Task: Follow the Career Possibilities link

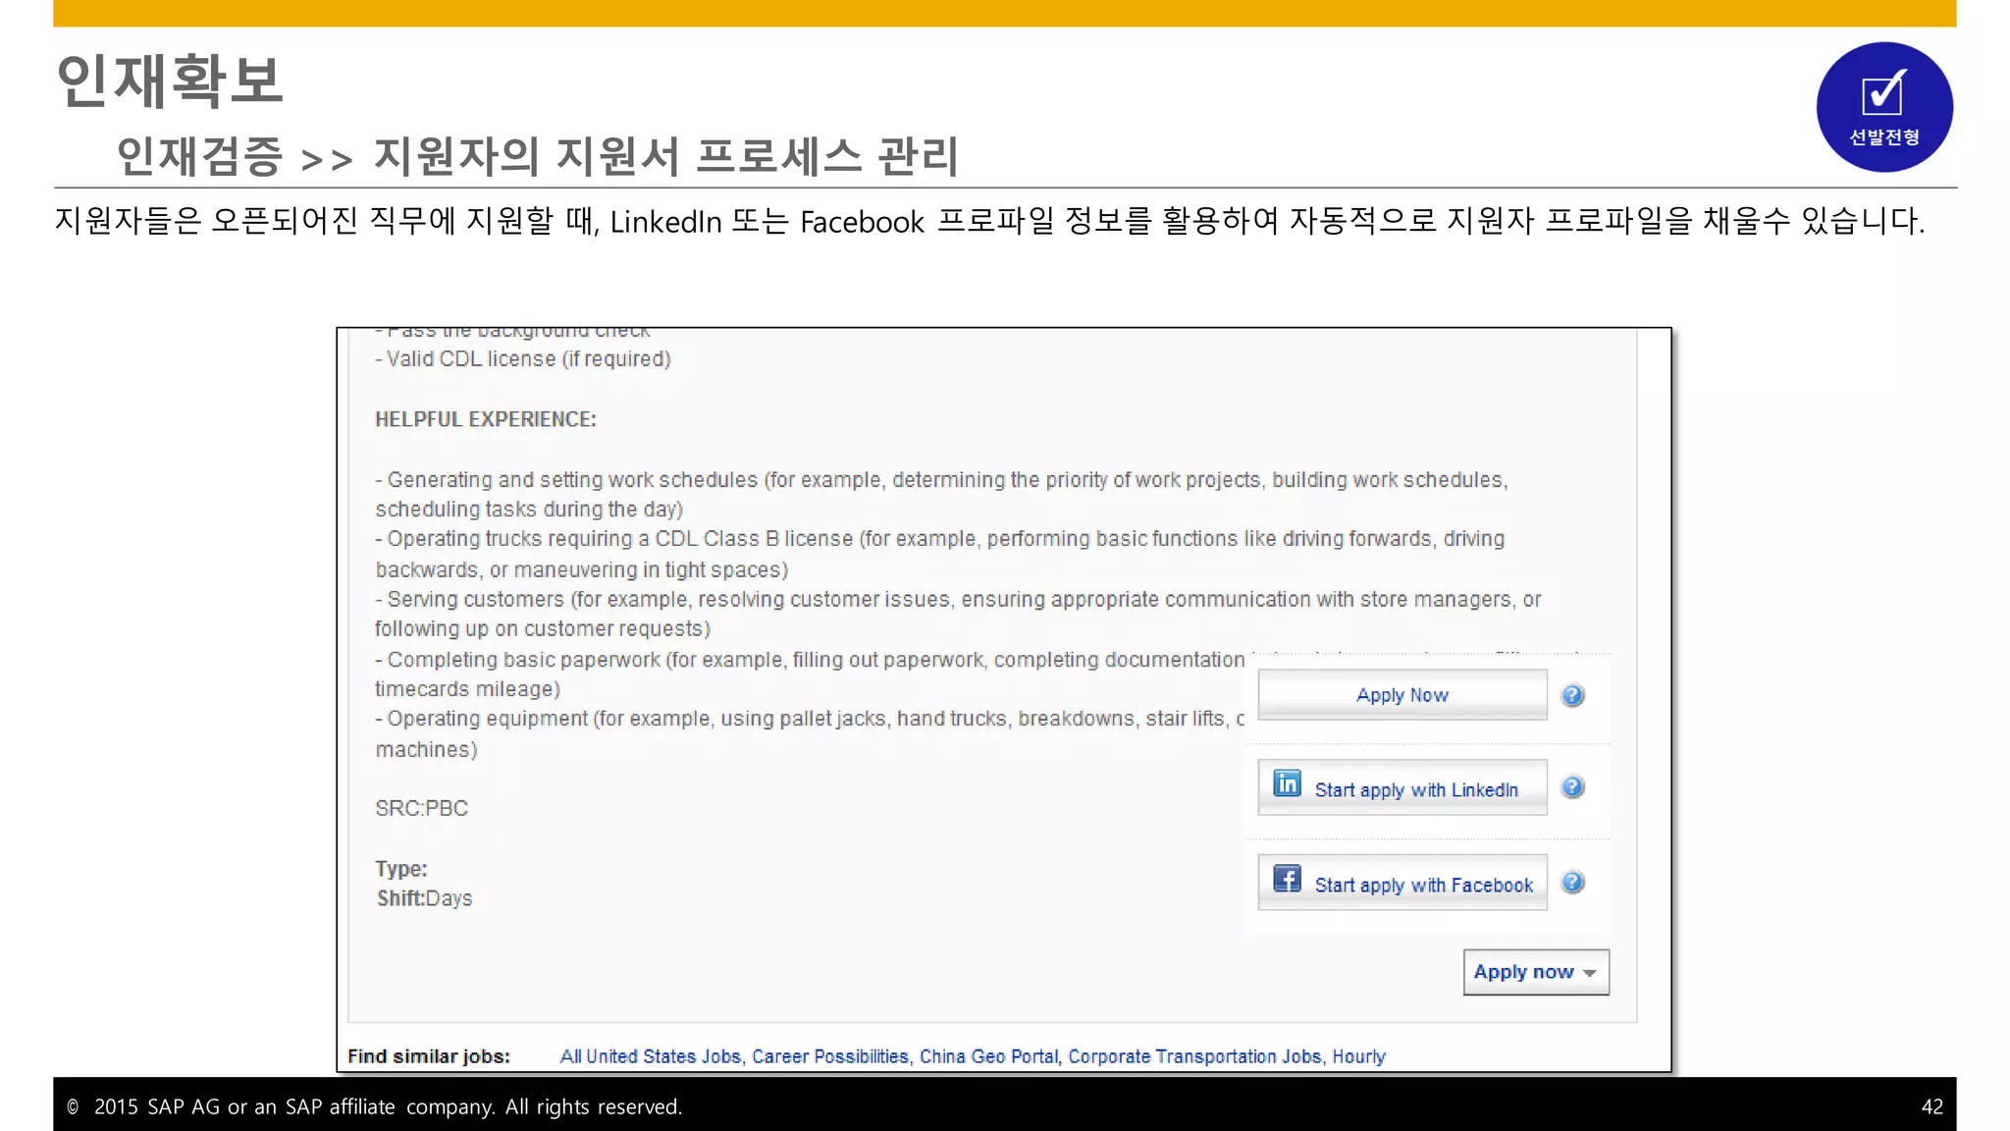Action: point(829,1056)
